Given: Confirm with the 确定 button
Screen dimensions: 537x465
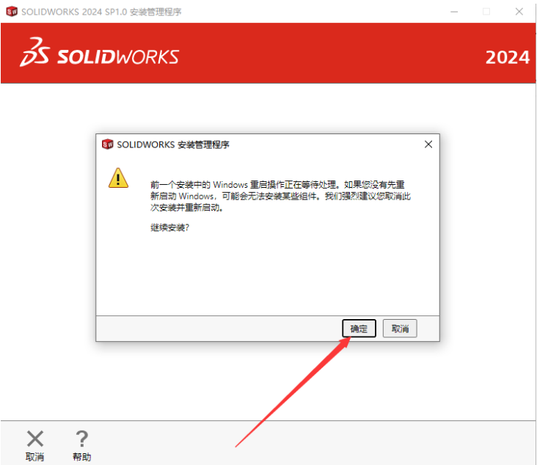Looking at the screenshot, I should click(359, 329).
